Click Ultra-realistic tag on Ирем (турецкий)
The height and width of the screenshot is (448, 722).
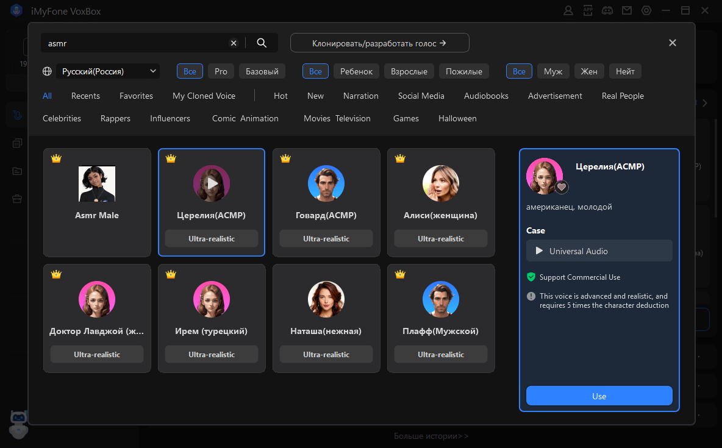212,355
